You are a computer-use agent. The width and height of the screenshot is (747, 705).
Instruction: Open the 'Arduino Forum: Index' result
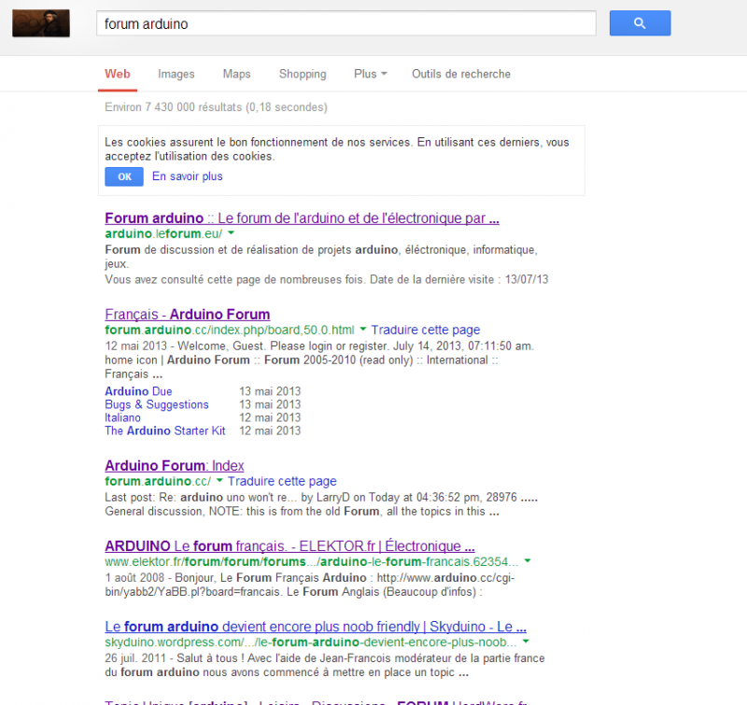(x=175, y=465)
